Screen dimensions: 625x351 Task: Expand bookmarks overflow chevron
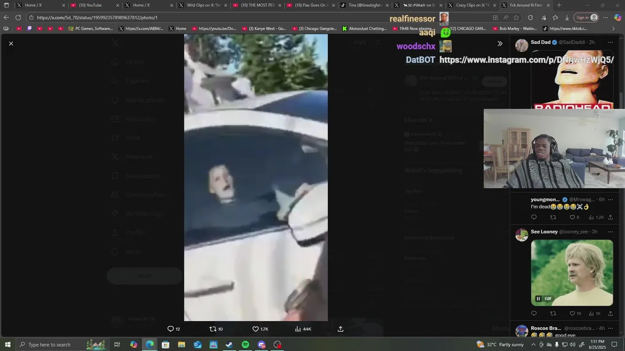[x=613, y=28]
